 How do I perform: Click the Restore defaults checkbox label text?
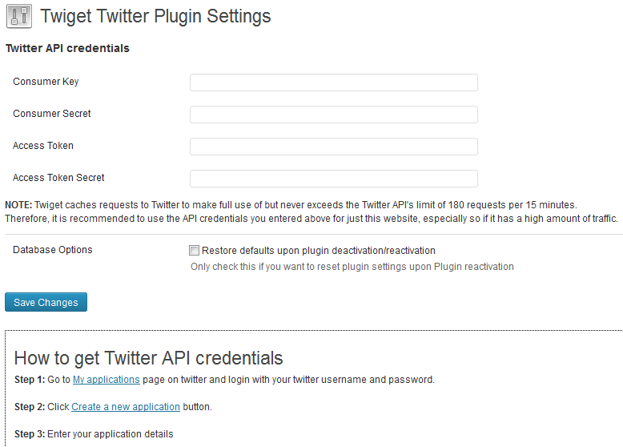pyautogui.click(x=319, y=251)
